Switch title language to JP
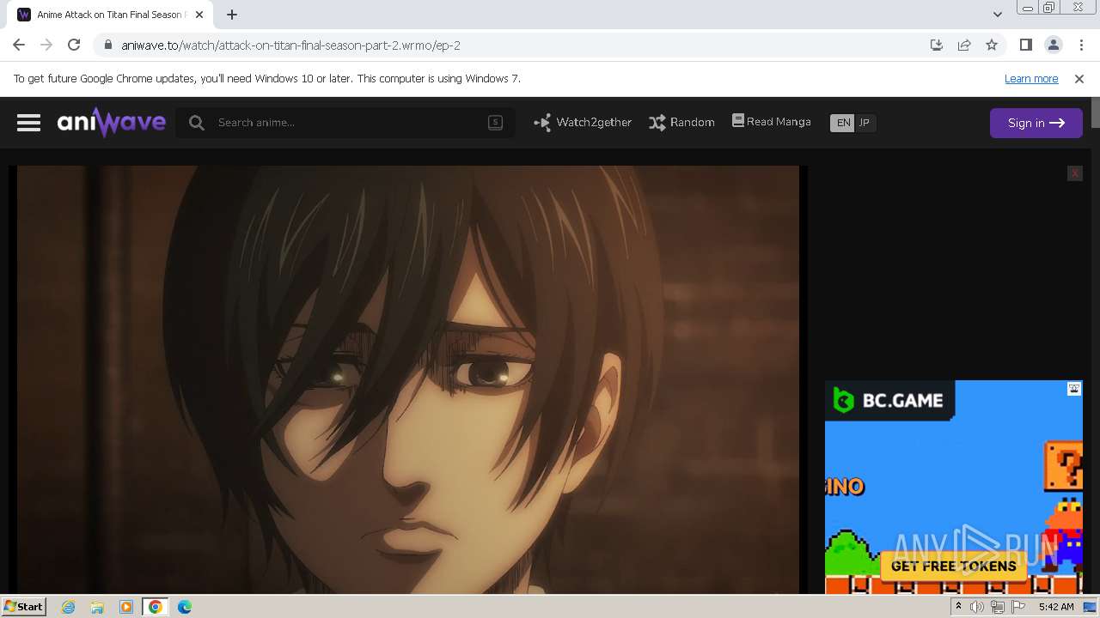Viewport: 1100px width, 618px height. (865, 123)
